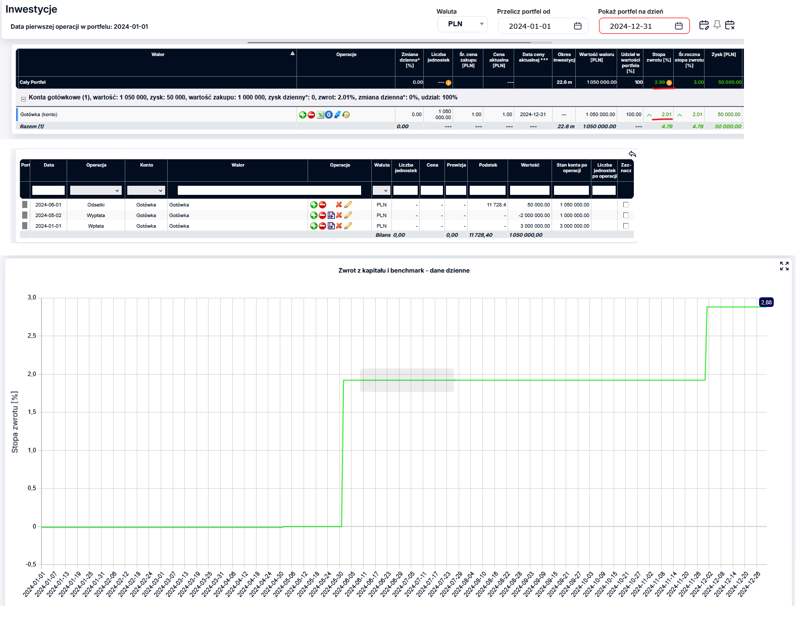Image resolution: width=799 pixels, height=630 pixels.
Task: Open calendar picker in Przelicz portfel od field
Action: click(x=578, y=26)
